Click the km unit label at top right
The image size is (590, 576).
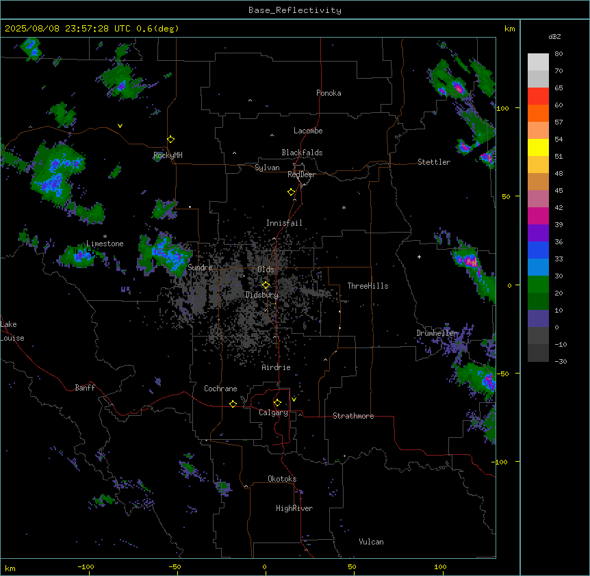tap(509, 29)
